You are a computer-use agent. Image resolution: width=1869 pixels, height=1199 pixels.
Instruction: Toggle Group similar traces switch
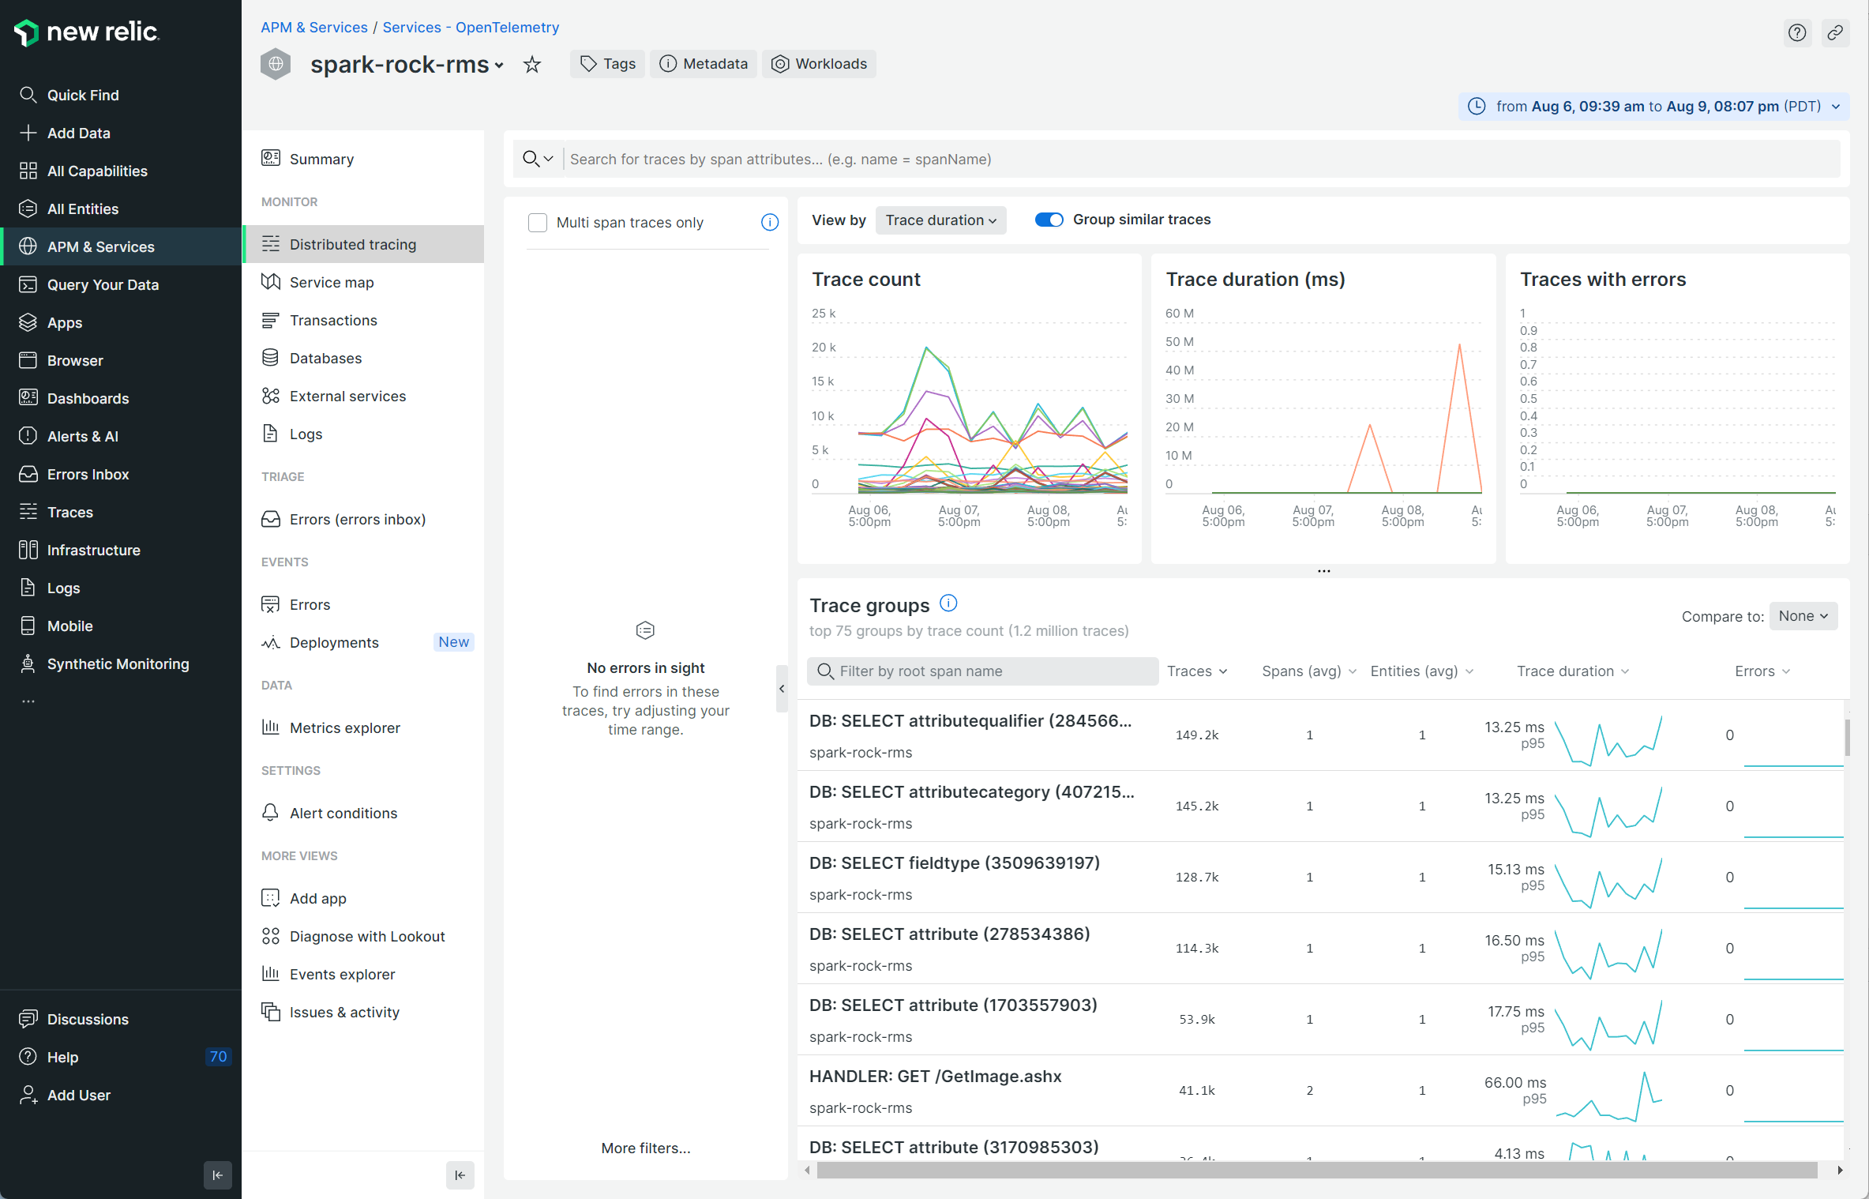point(1049,220)
